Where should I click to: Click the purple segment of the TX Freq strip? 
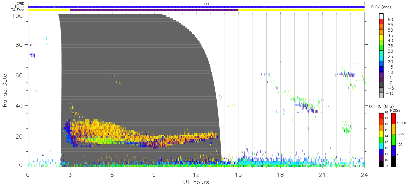[154, 10]
